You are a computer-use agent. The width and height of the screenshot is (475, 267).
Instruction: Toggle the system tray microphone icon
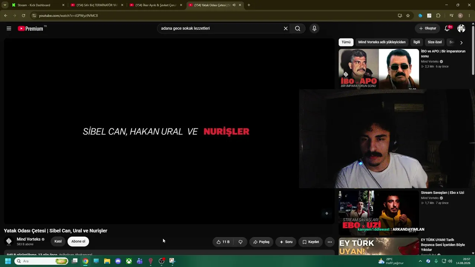point(436,261)
